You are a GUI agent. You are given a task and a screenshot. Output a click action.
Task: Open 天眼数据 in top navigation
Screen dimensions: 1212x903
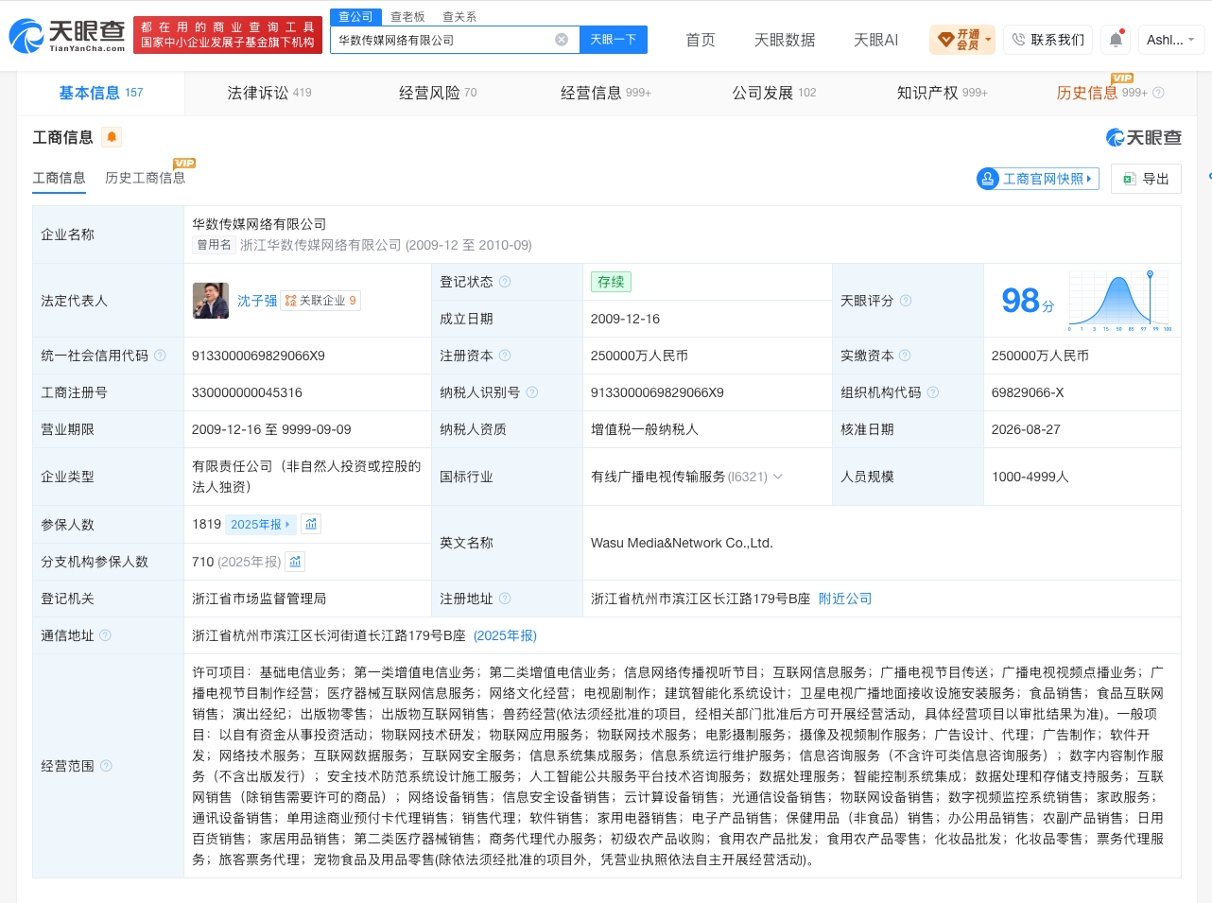[x=785, y=40]
